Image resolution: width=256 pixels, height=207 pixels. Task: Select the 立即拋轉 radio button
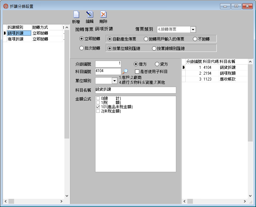coord(81,39)
